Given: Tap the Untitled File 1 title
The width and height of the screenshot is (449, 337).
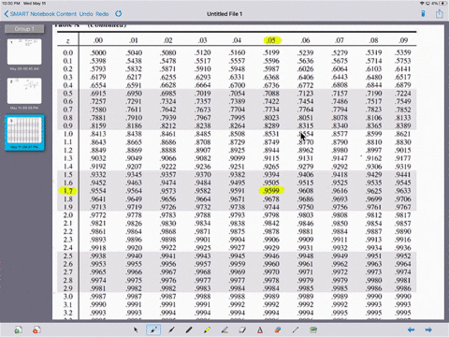Looking at the screenshot, I should [224, 14].
